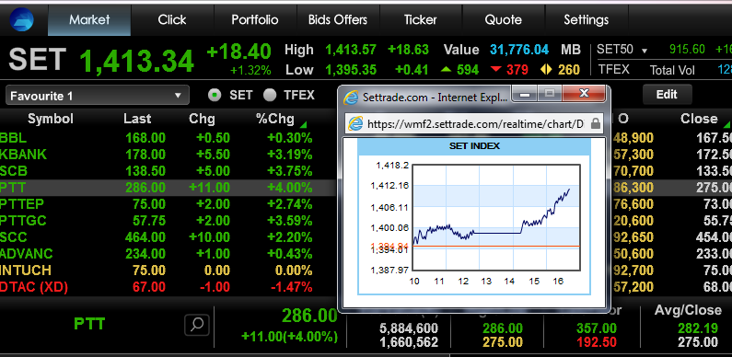
Task: Click the Edit button for favourites
Action: coord(667,95)
